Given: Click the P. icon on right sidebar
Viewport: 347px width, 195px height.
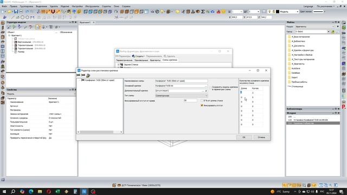Looking at the screenshot, I should [344, 107].
